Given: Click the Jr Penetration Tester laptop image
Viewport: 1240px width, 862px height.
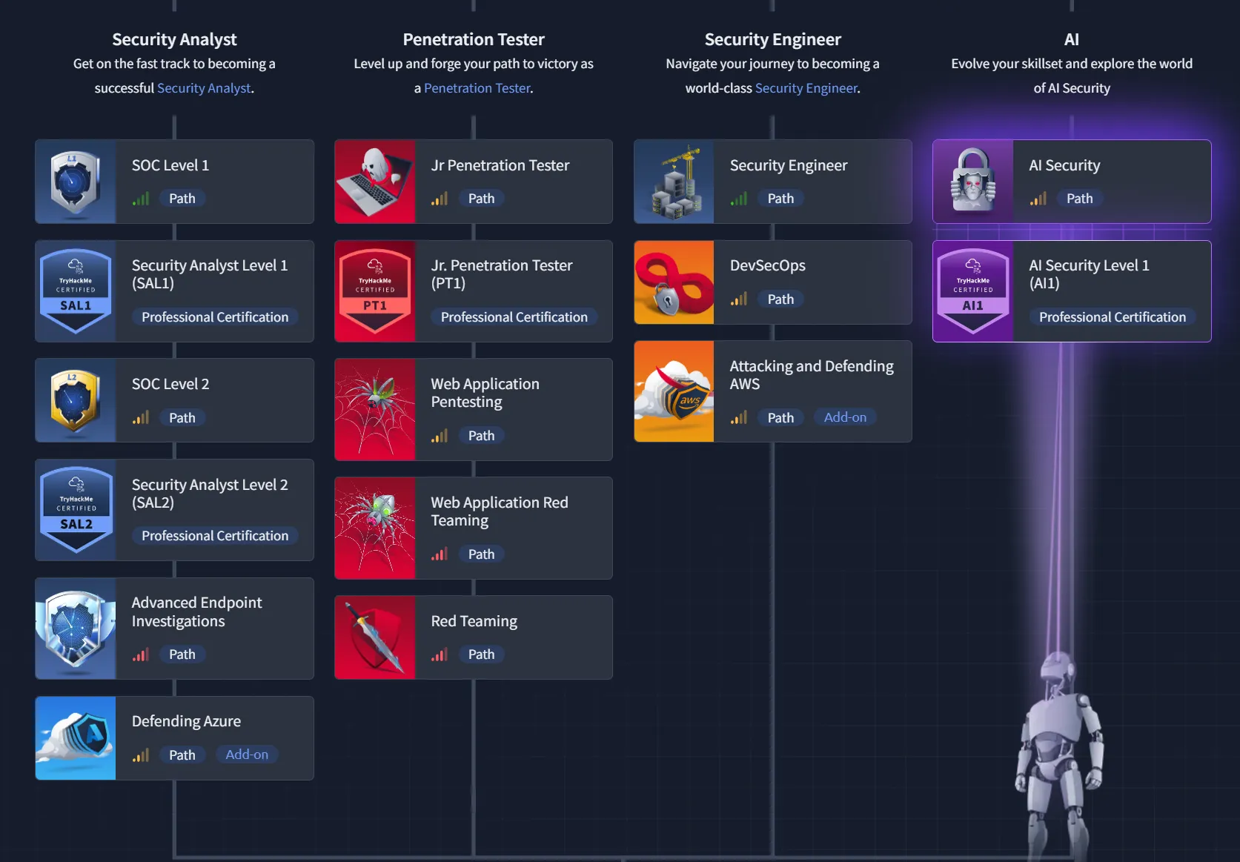Looking at the screenshot, I should tap(375, 182).
